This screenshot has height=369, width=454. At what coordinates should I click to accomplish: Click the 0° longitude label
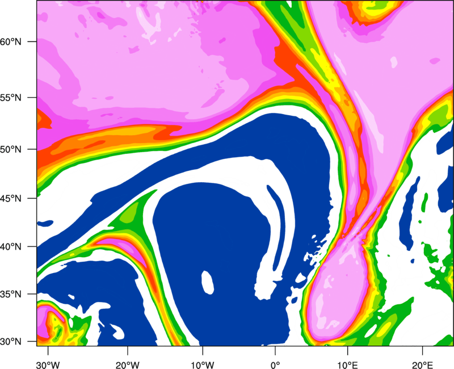click(x=275, y=365)
